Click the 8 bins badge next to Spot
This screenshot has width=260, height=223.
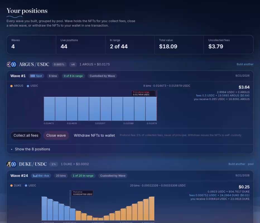(x=53, y=76)
